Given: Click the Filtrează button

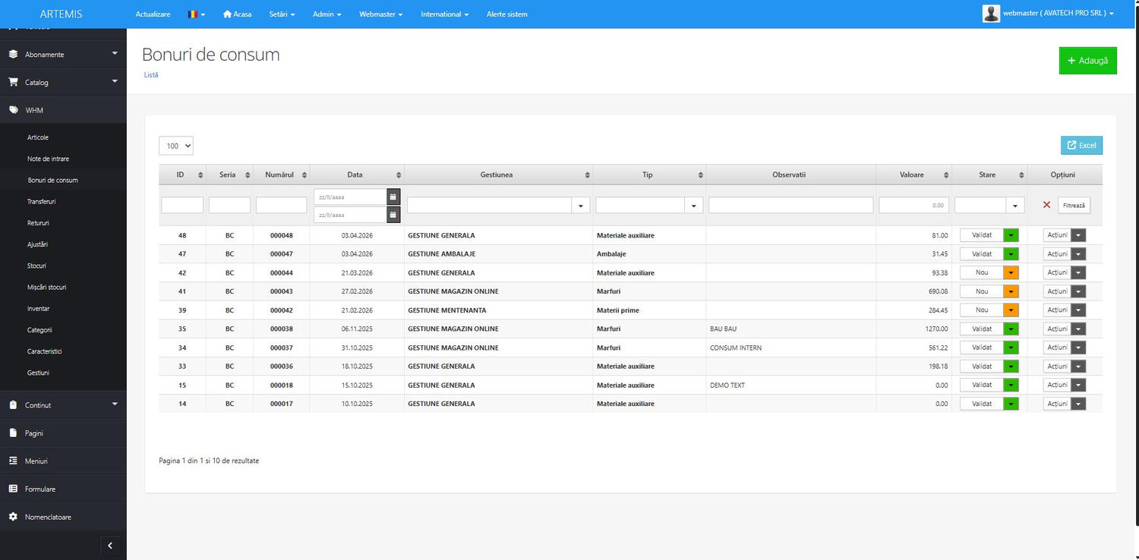Looking at the screenshot, I should (1074, 205).
